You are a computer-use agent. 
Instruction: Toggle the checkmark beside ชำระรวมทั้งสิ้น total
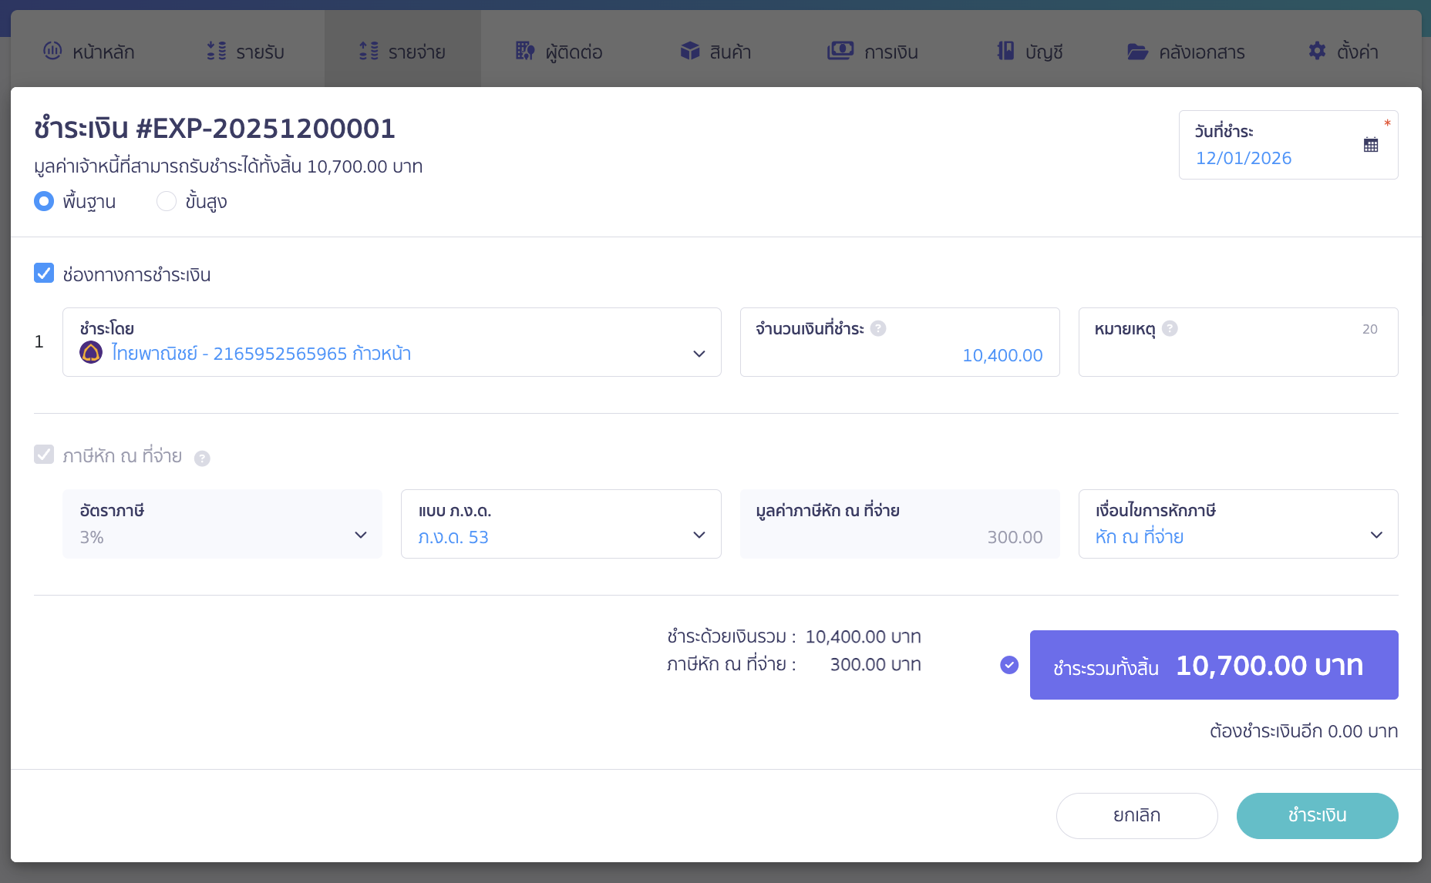click(1008, 665)
